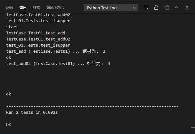The width and height of the screenshot is (195, 134).
Task: Close the output panel
Action: [x=186, y=7]
